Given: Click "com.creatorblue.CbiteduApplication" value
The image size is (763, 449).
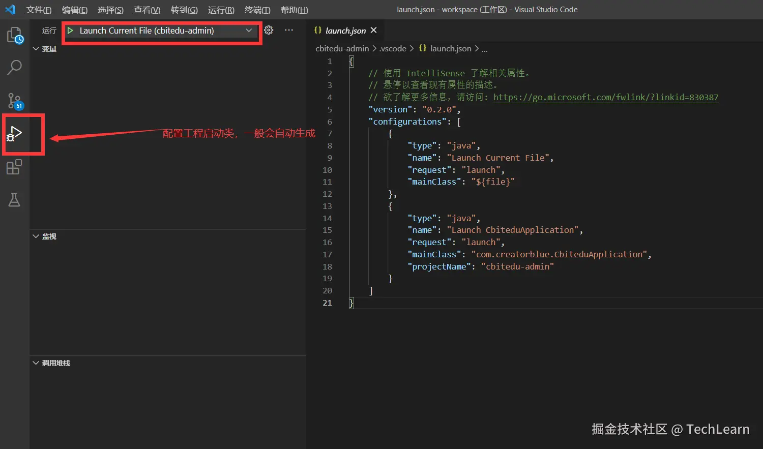Looking at the screenshot, I should [x=559, y=254].
